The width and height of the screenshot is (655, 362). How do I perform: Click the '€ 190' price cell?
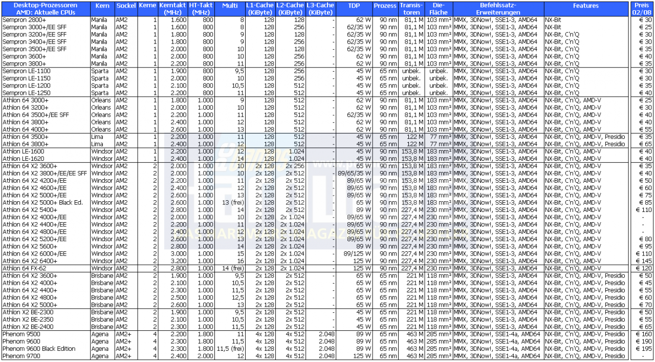coord(644,341)
